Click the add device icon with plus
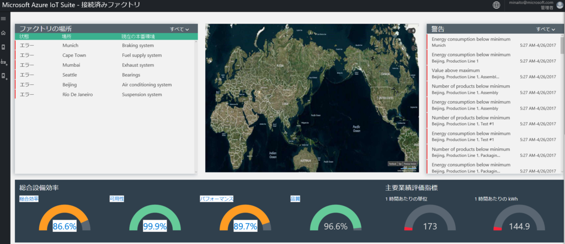 tap(4, 76)
